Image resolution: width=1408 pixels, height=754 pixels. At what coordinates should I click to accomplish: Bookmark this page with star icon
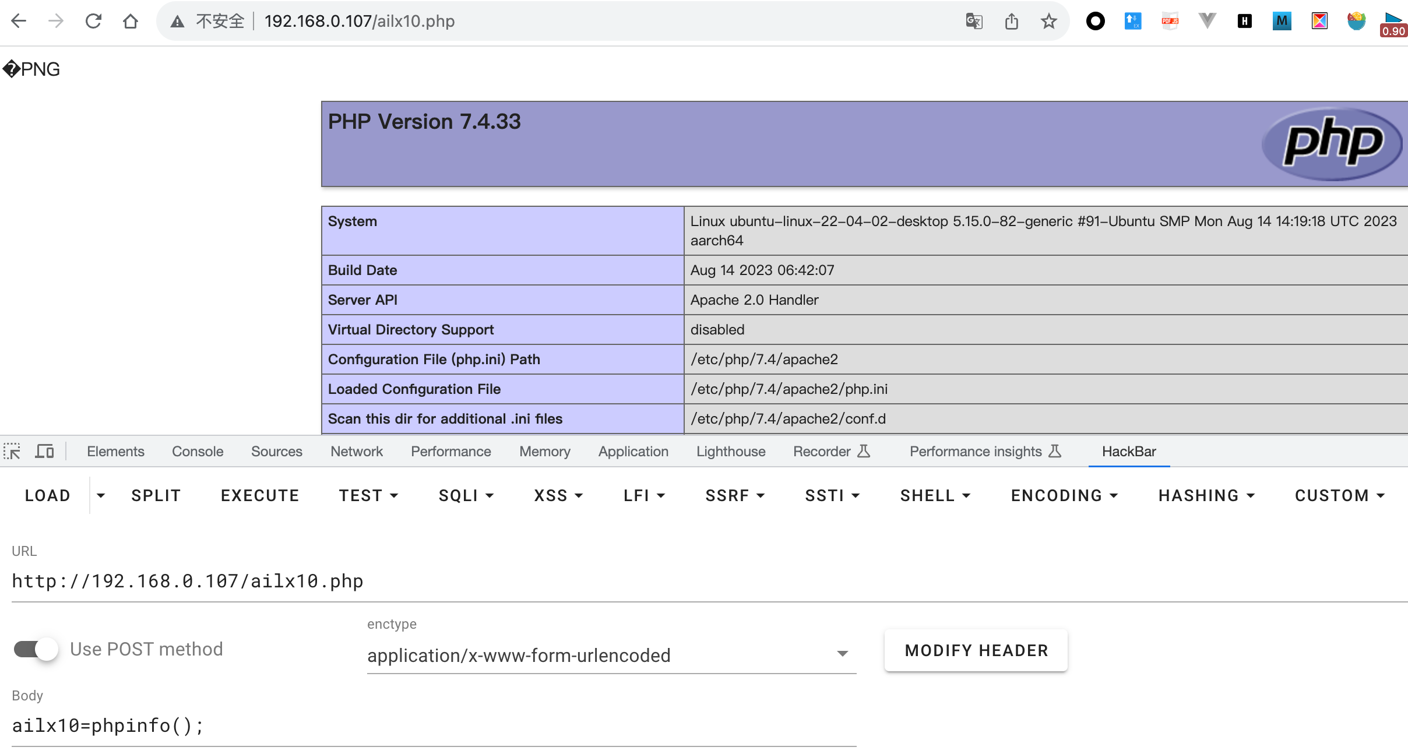[x=1048, y=22]
